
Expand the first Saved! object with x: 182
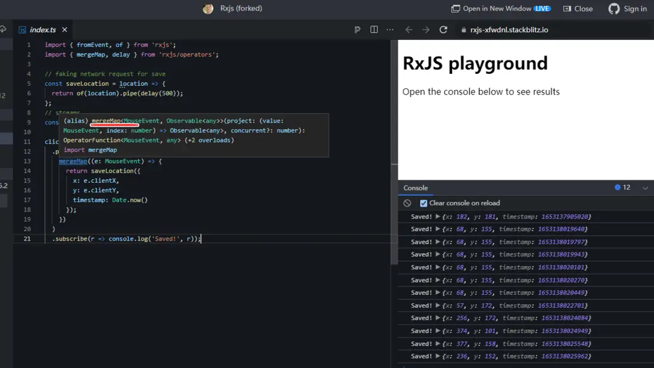[x=438, y=217]
